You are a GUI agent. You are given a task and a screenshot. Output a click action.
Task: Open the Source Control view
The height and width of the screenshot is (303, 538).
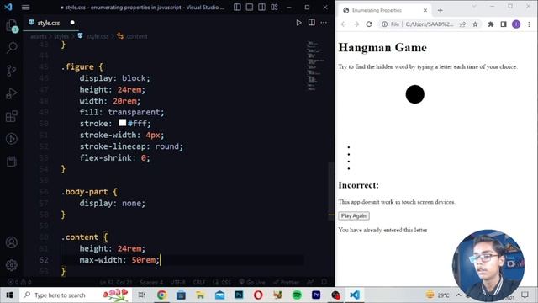click(x=12, y=71)
